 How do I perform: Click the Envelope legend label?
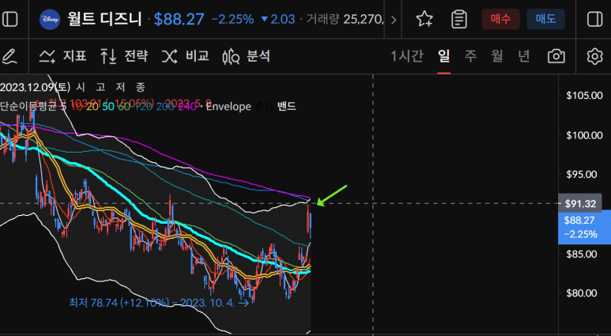(x=228, y=107)
